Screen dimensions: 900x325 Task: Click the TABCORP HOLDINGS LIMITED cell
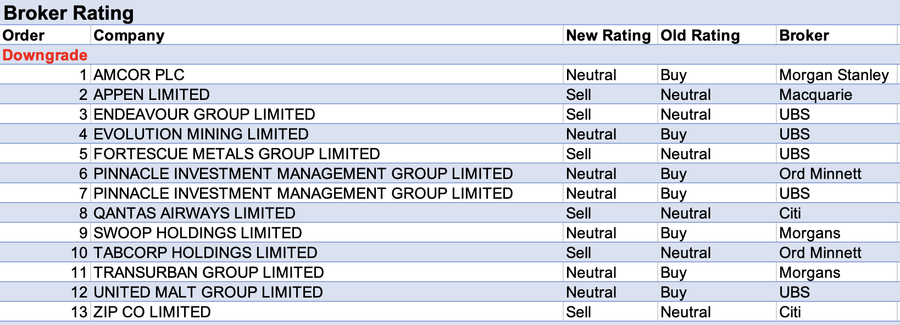click(x=205, y=253)
